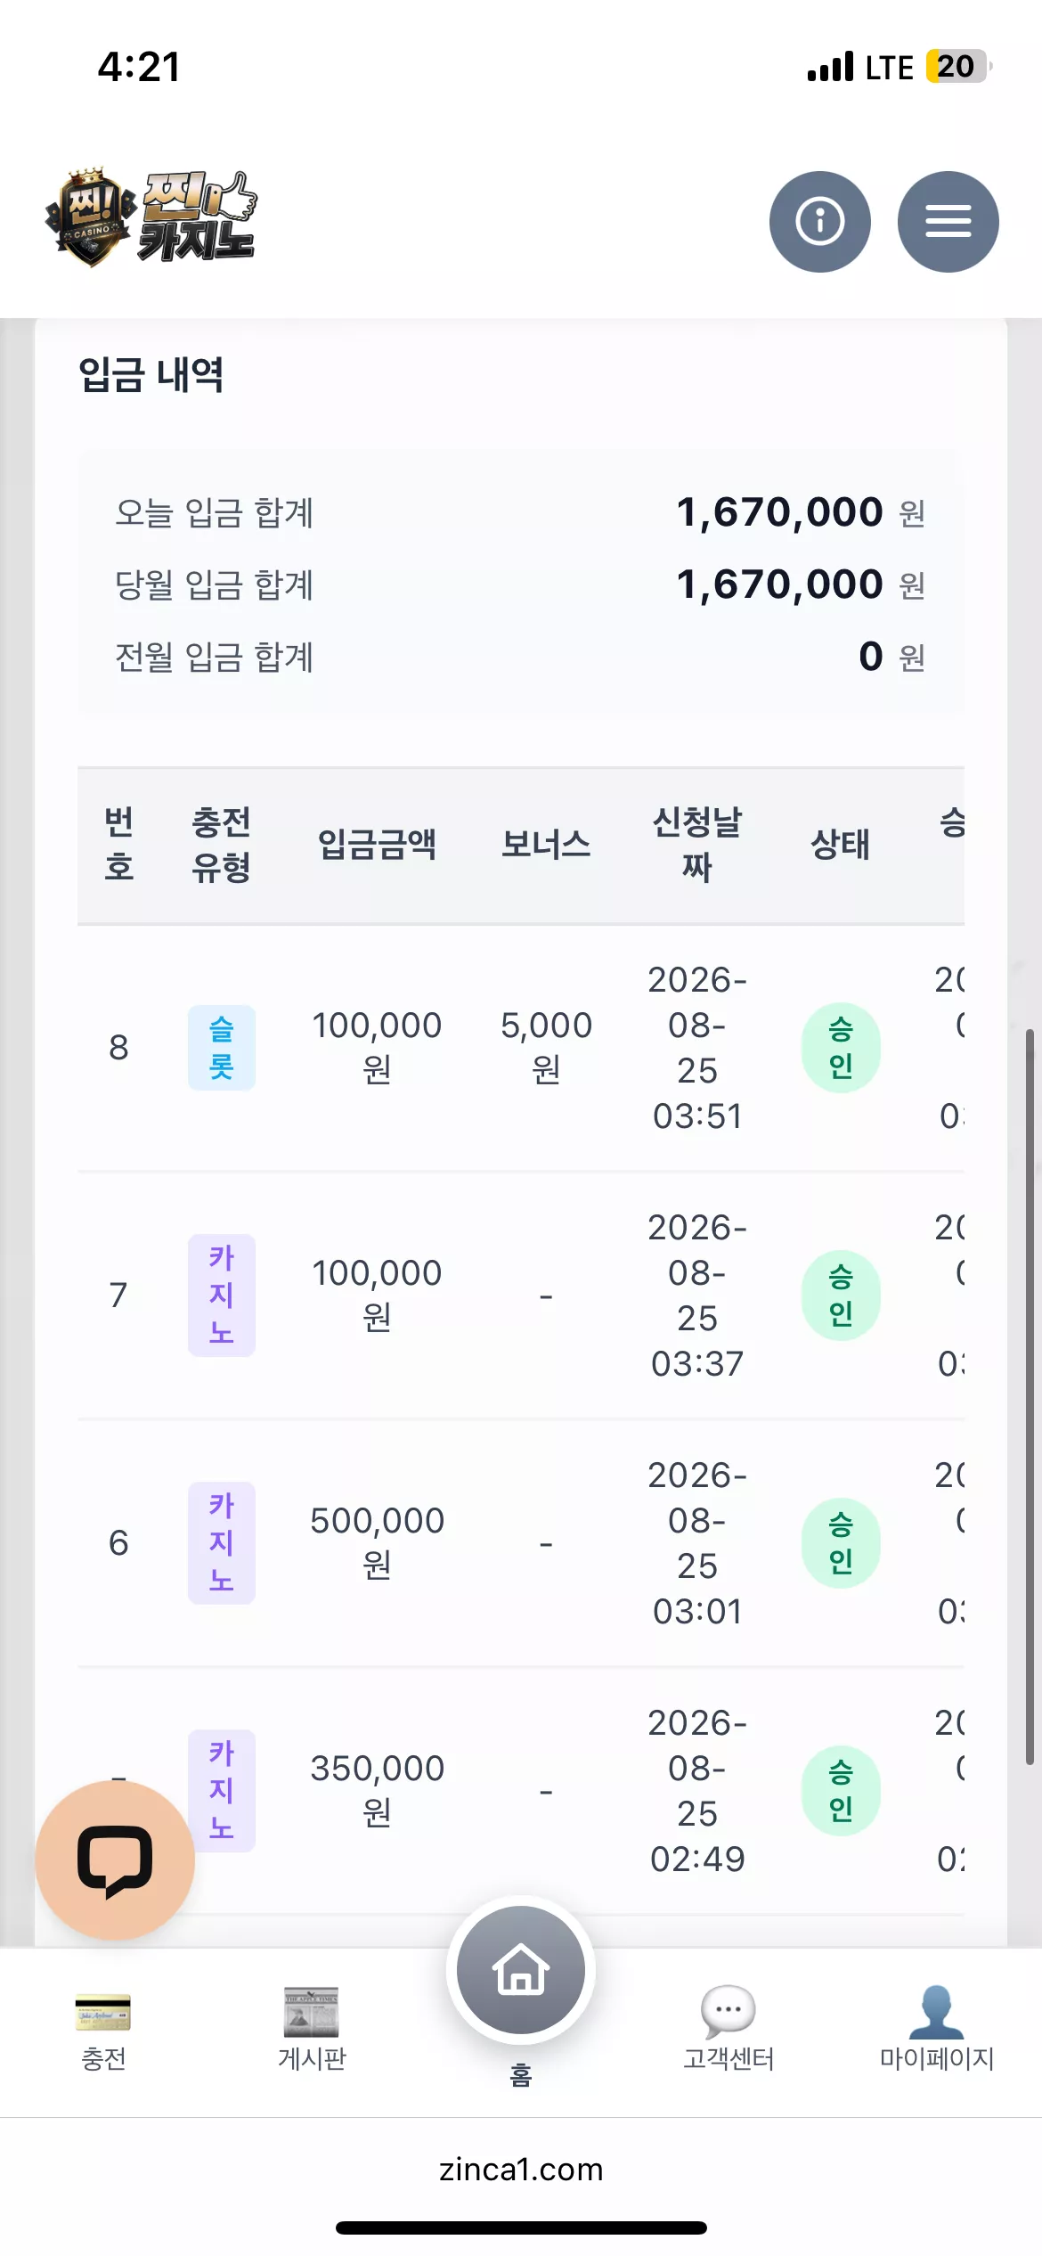Select the 500,000원 deposit amount

coord(377,1542)
